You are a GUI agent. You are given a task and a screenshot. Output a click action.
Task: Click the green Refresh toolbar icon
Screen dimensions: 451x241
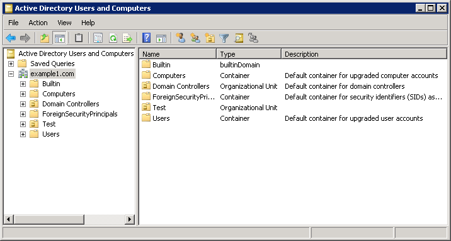coord(113,38)
